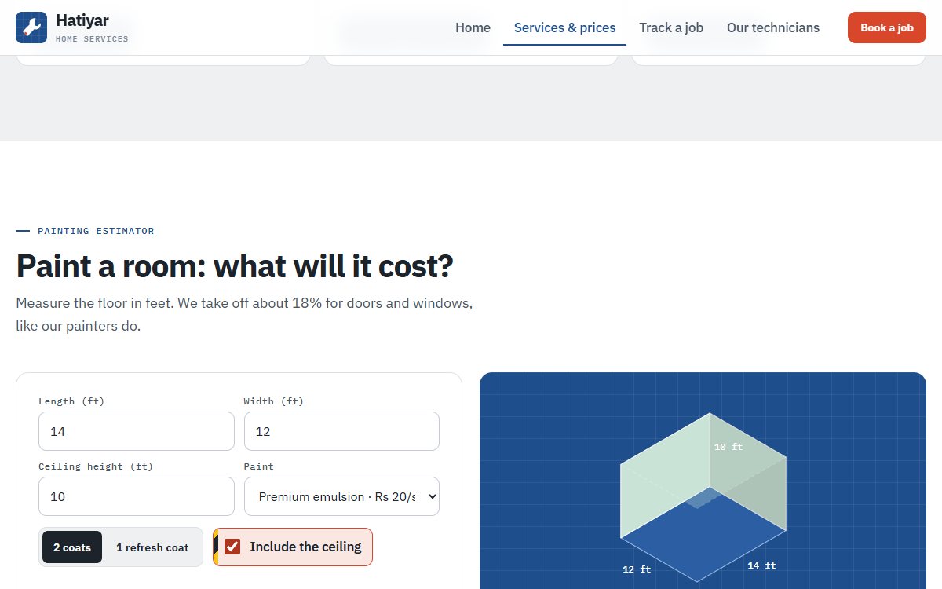Image resolution: width=942 pixels, height=589 pixels.
Task: Focus the Width (ft) input field
Action: [341, 431]
